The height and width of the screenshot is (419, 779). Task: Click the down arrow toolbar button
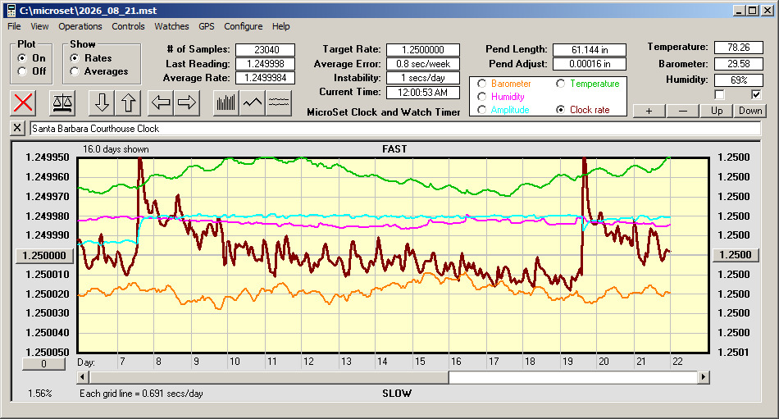point(102,102)
